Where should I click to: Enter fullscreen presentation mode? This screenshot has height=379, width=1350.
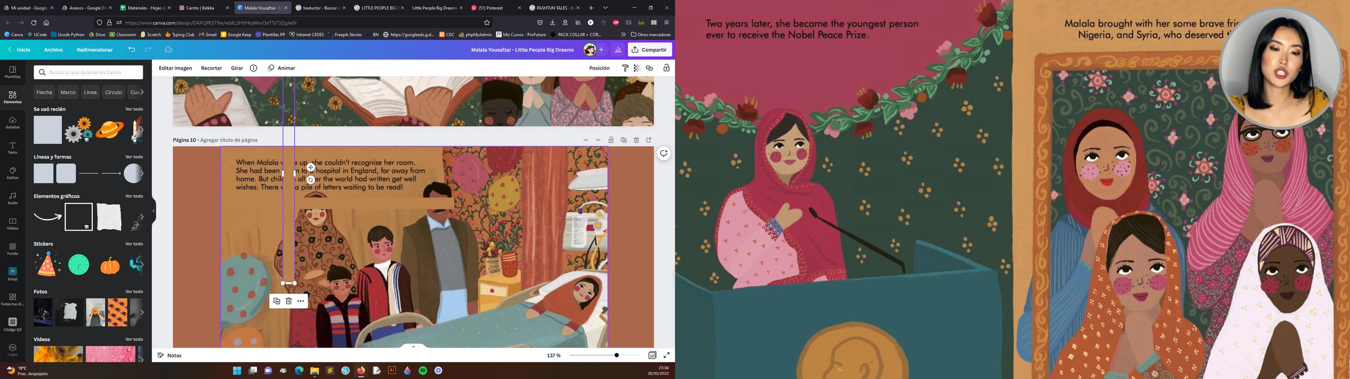point(666,355)
